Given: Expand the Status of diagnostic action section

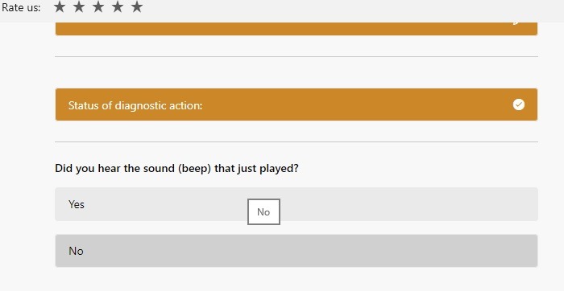Looking at the screenshot, I should pyautogui.click(x=297, y=105).
